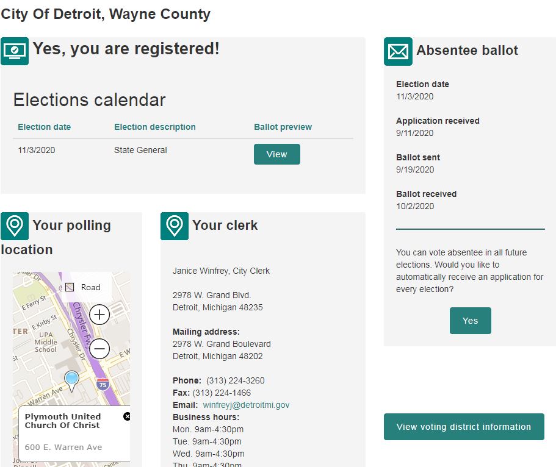
Task: Click the Election description column header
Action: (154, 127)
